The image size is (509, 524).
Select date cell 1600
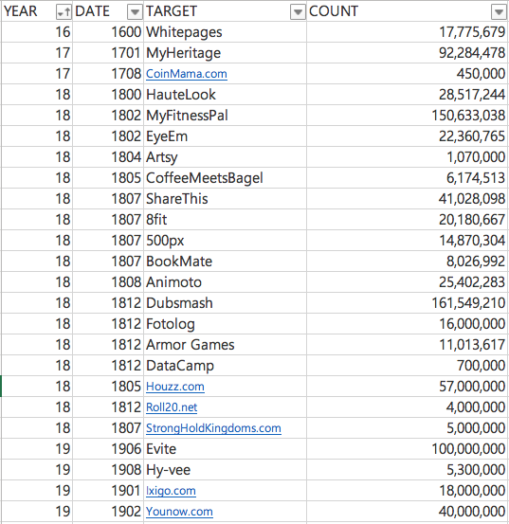coord(108,32)
